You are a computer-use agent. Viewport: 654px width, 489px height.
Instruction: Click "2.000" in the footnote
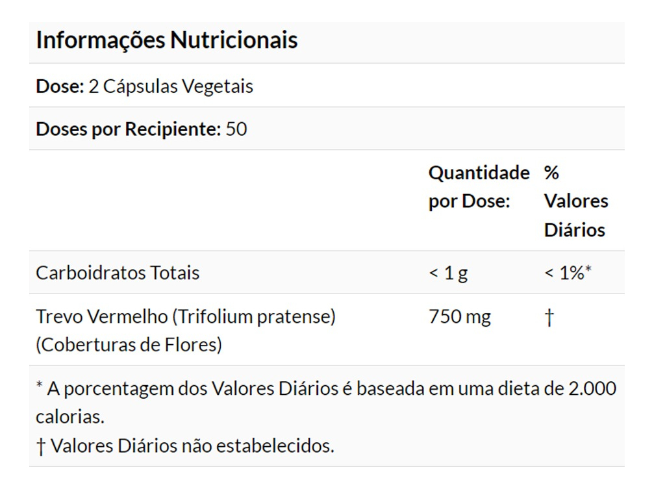(592, 388)
